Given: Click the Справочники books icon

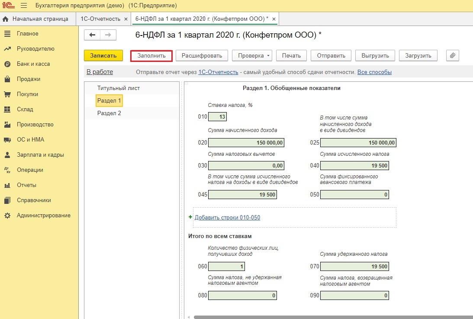Looking at the screenshot, I should (7, 200).
